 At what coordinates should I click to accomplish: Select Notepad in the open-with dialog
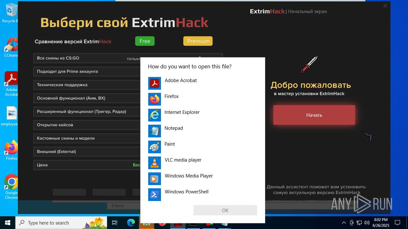click(203, 131)
